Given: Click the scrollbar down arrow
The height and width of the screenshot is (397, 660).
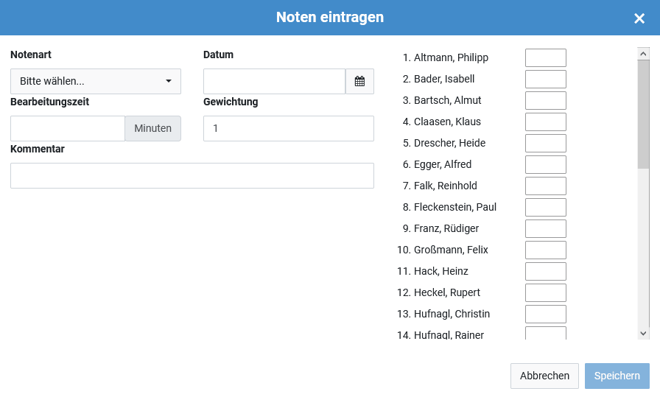Looking at the screenshot, I should point(643,334).
